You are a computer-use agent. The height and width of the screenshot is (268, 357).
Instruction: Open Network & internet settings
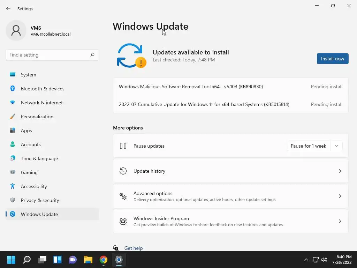pyautogui.click(x=52, y=103)
